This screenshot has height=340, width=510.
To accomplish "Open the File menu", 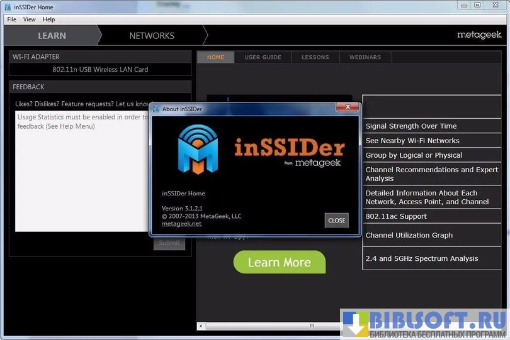I will click(x=12, y=19).
